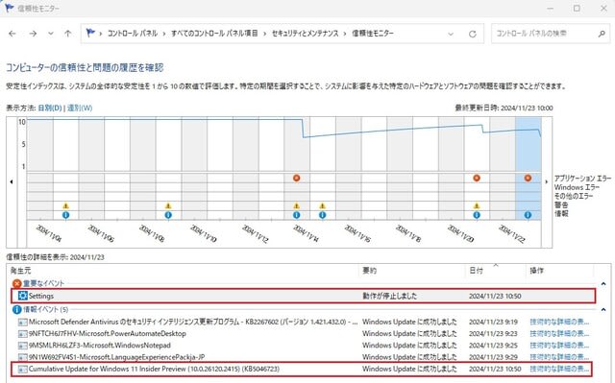Go back with the left arrow
The width and height of the screenshot is (615, 383).
(x=12, y=34)
